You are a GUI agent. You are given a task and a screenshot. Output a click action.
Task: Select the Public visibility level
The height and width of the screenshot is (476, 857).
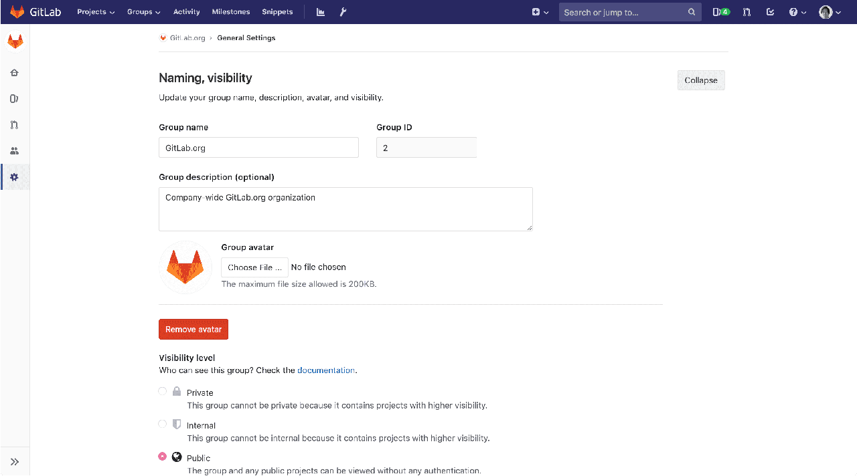[162, 457]
